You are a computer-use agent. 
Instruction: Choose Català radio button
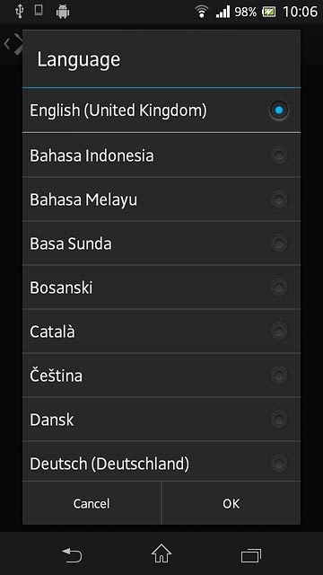279,332
